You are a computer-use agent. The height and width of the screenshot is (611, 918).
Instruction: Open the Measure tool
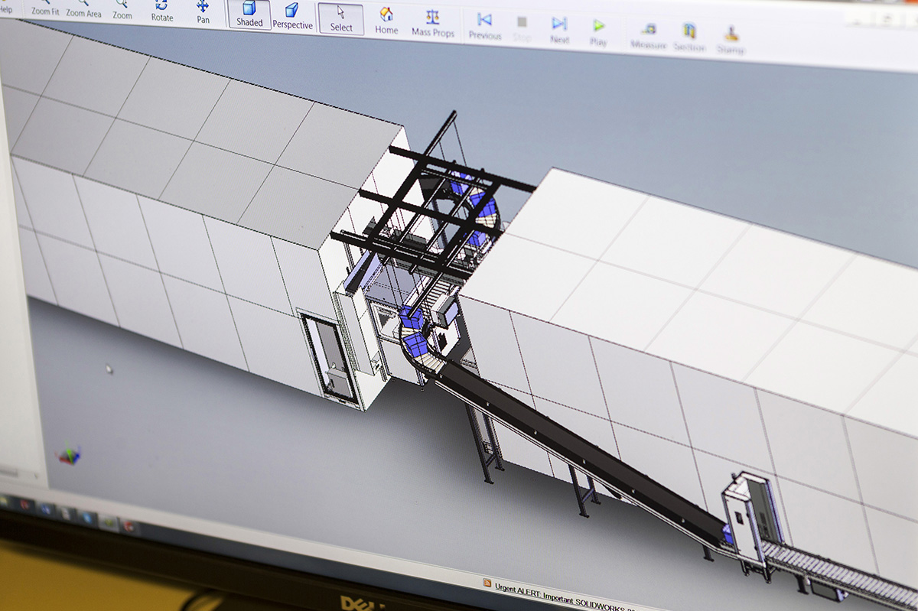[x=649, y=37]
